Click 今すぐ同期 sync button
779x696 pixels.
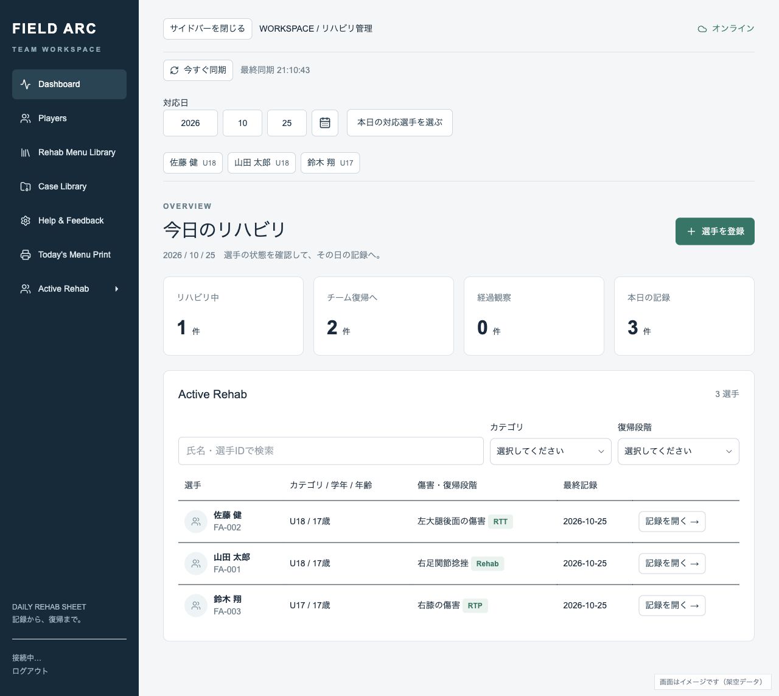pos(198,70)
